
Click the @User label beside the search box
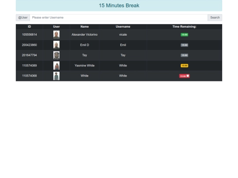(23, 18)
